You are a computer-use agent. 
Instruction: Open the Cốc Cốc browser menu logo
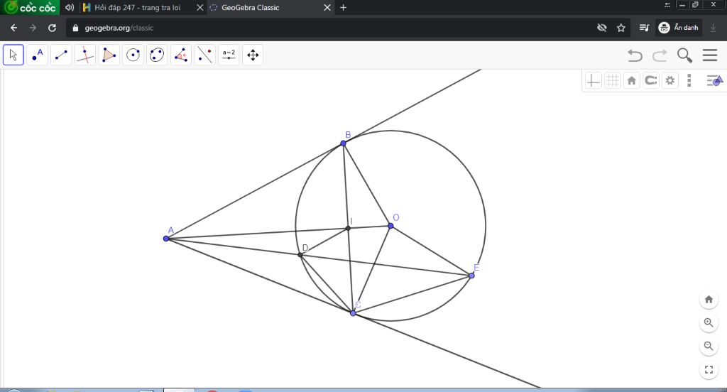click(30, 7)
